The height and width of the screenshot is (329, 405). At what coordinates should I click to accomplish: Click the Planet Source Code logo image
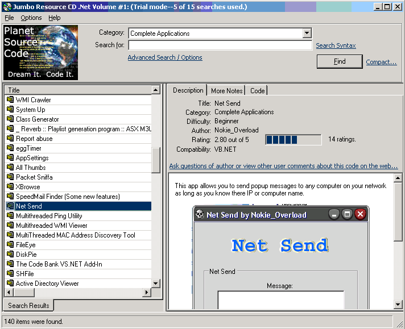[x=40, y=52]
